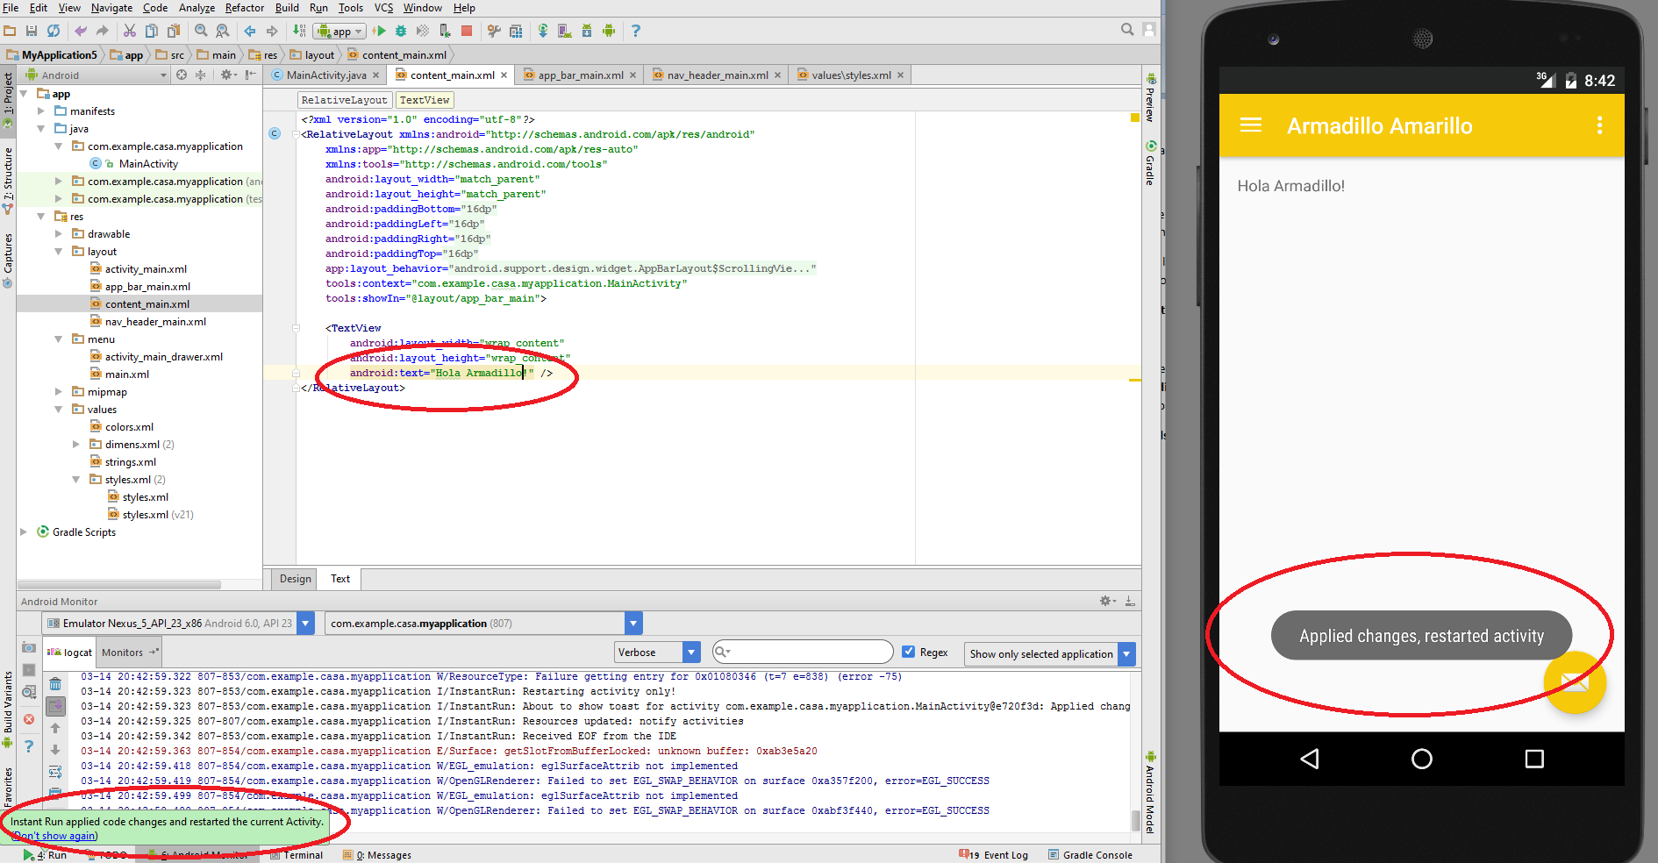Open Android Monitor settings gear
Image resolution: width=1658 pixels, height=863 pixels.
tap(1104, 602)
